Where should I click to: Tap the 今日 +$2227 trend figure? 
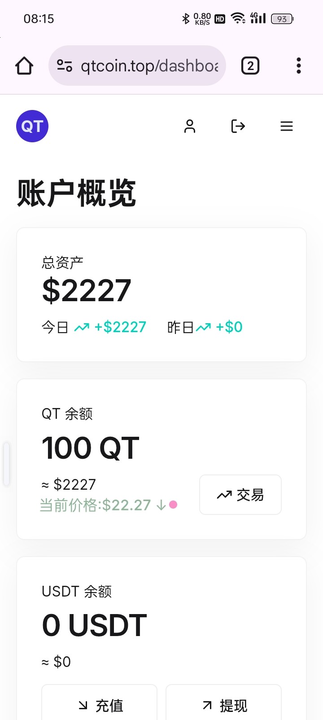(120, 327)
